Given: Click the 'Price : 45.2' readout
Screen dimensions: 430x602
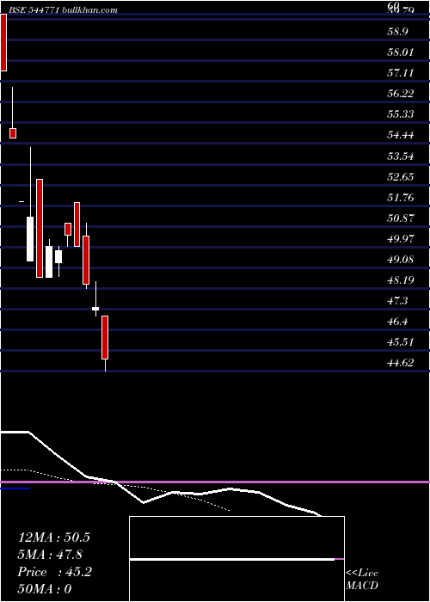Looking at the screenshot, I should pos(54,572).
